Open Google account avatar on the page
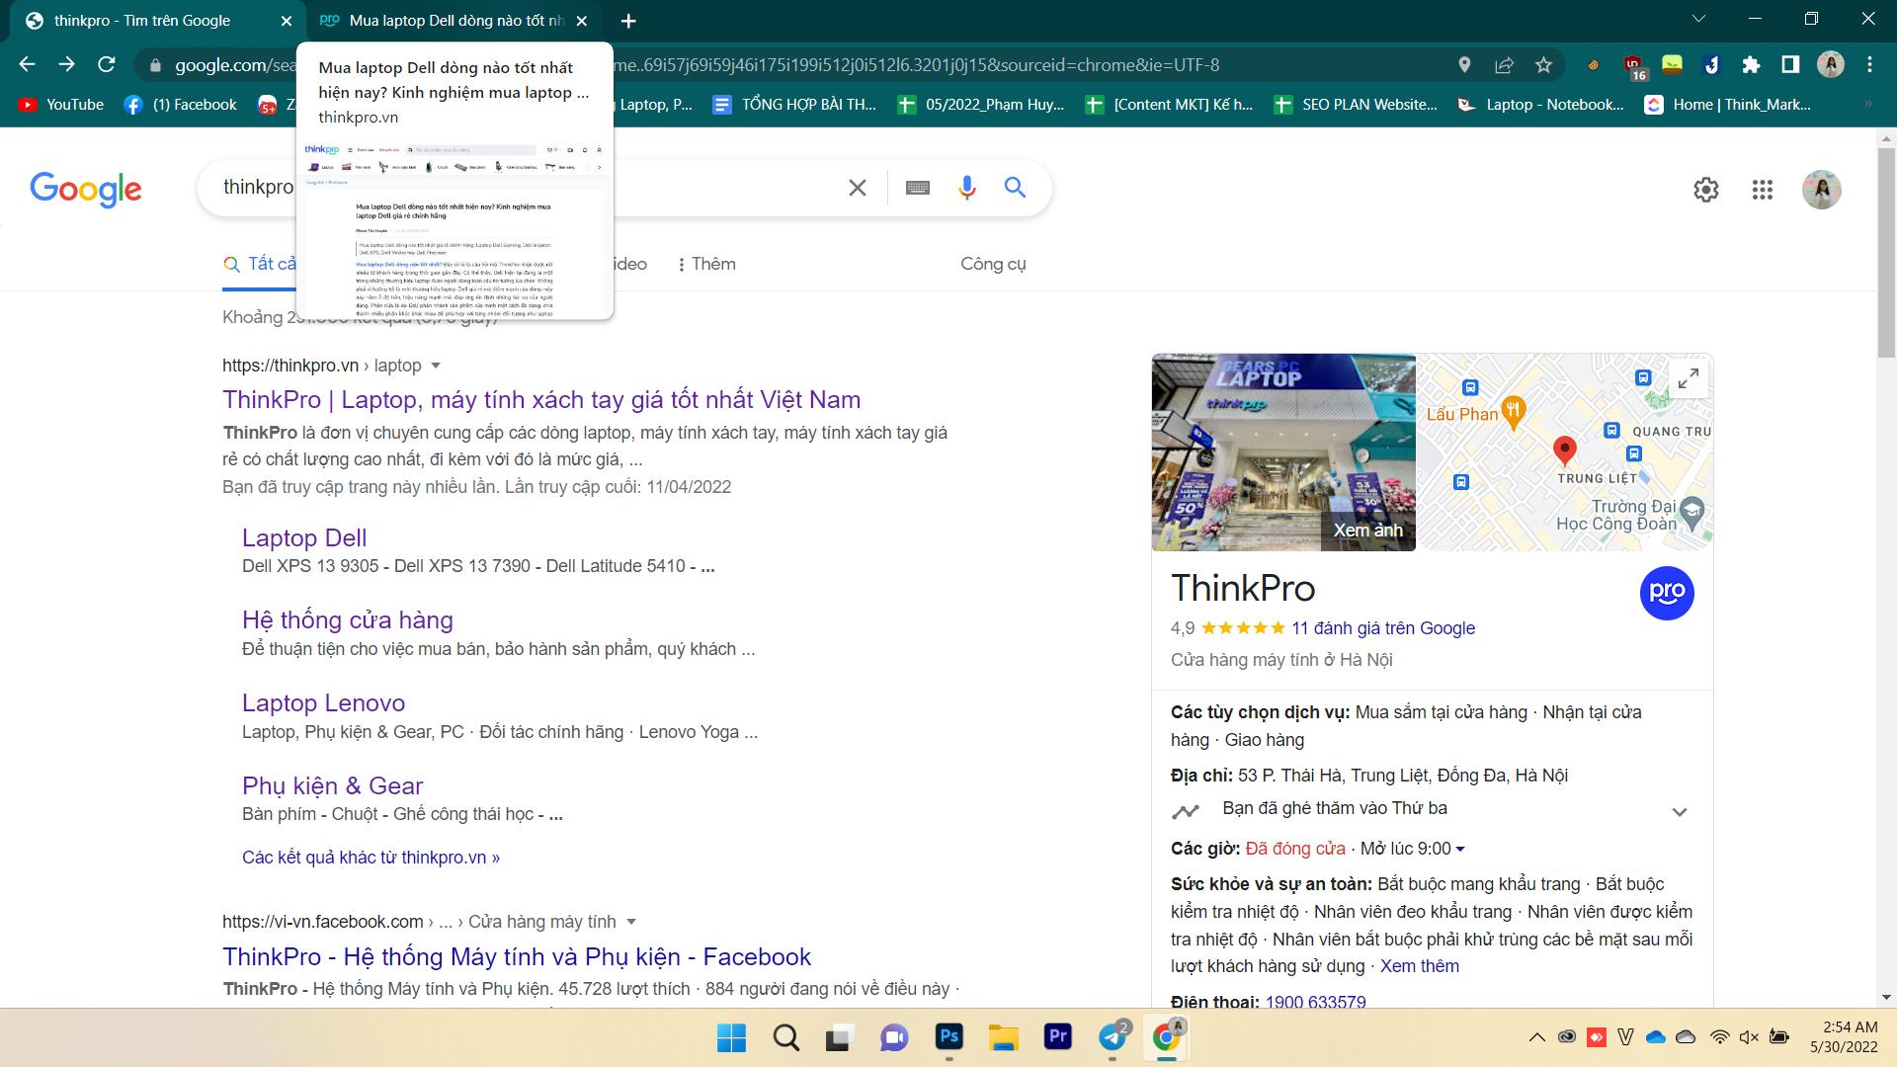 coord(1821,190)
